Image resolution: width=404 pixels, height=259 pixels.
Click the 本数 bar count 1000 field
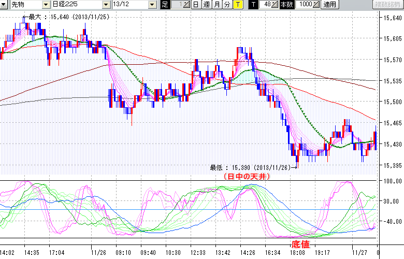(305, 5)
